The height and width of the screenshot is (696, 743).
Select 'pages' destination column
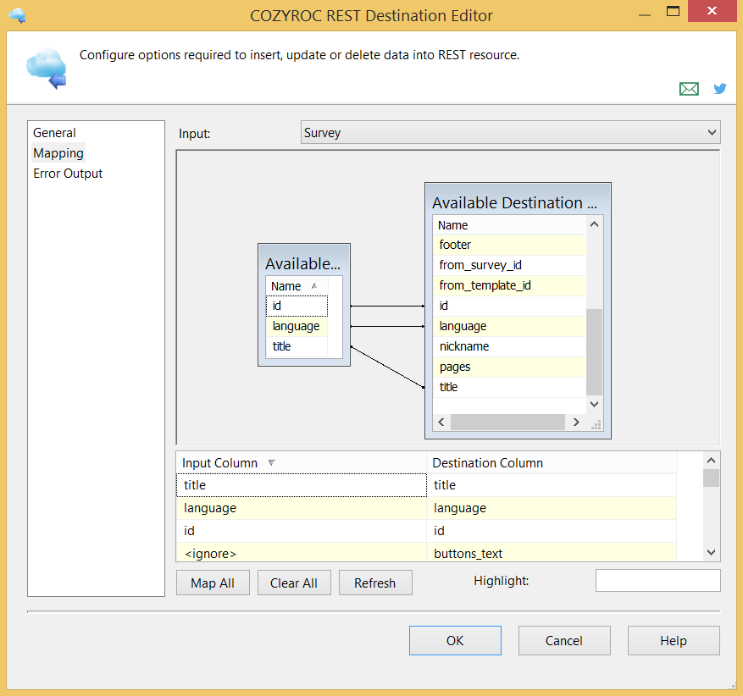pos(509,367)
